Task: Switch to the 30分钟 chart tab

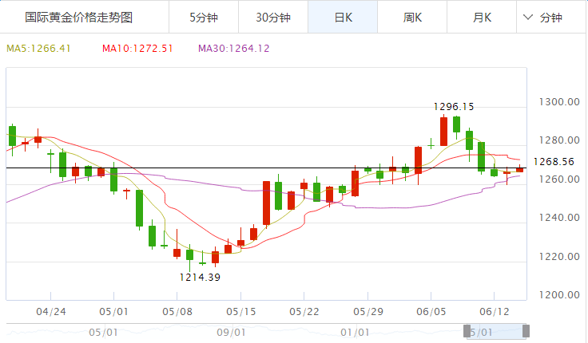Action: [272, 17]
